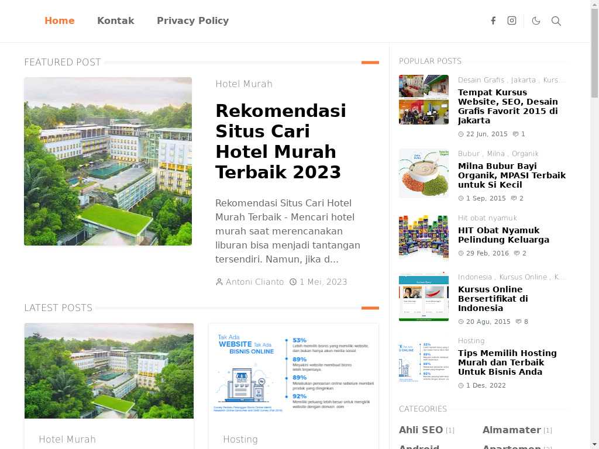Open HIT Obat Nyamuk Pelindung Keluarga post
Image resolution: width=599 pixels, height=449 pixels.
[504, 235]
